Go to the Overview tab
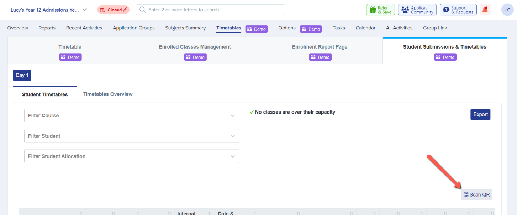Screen dimensions: 517x215 coord(18,28)
